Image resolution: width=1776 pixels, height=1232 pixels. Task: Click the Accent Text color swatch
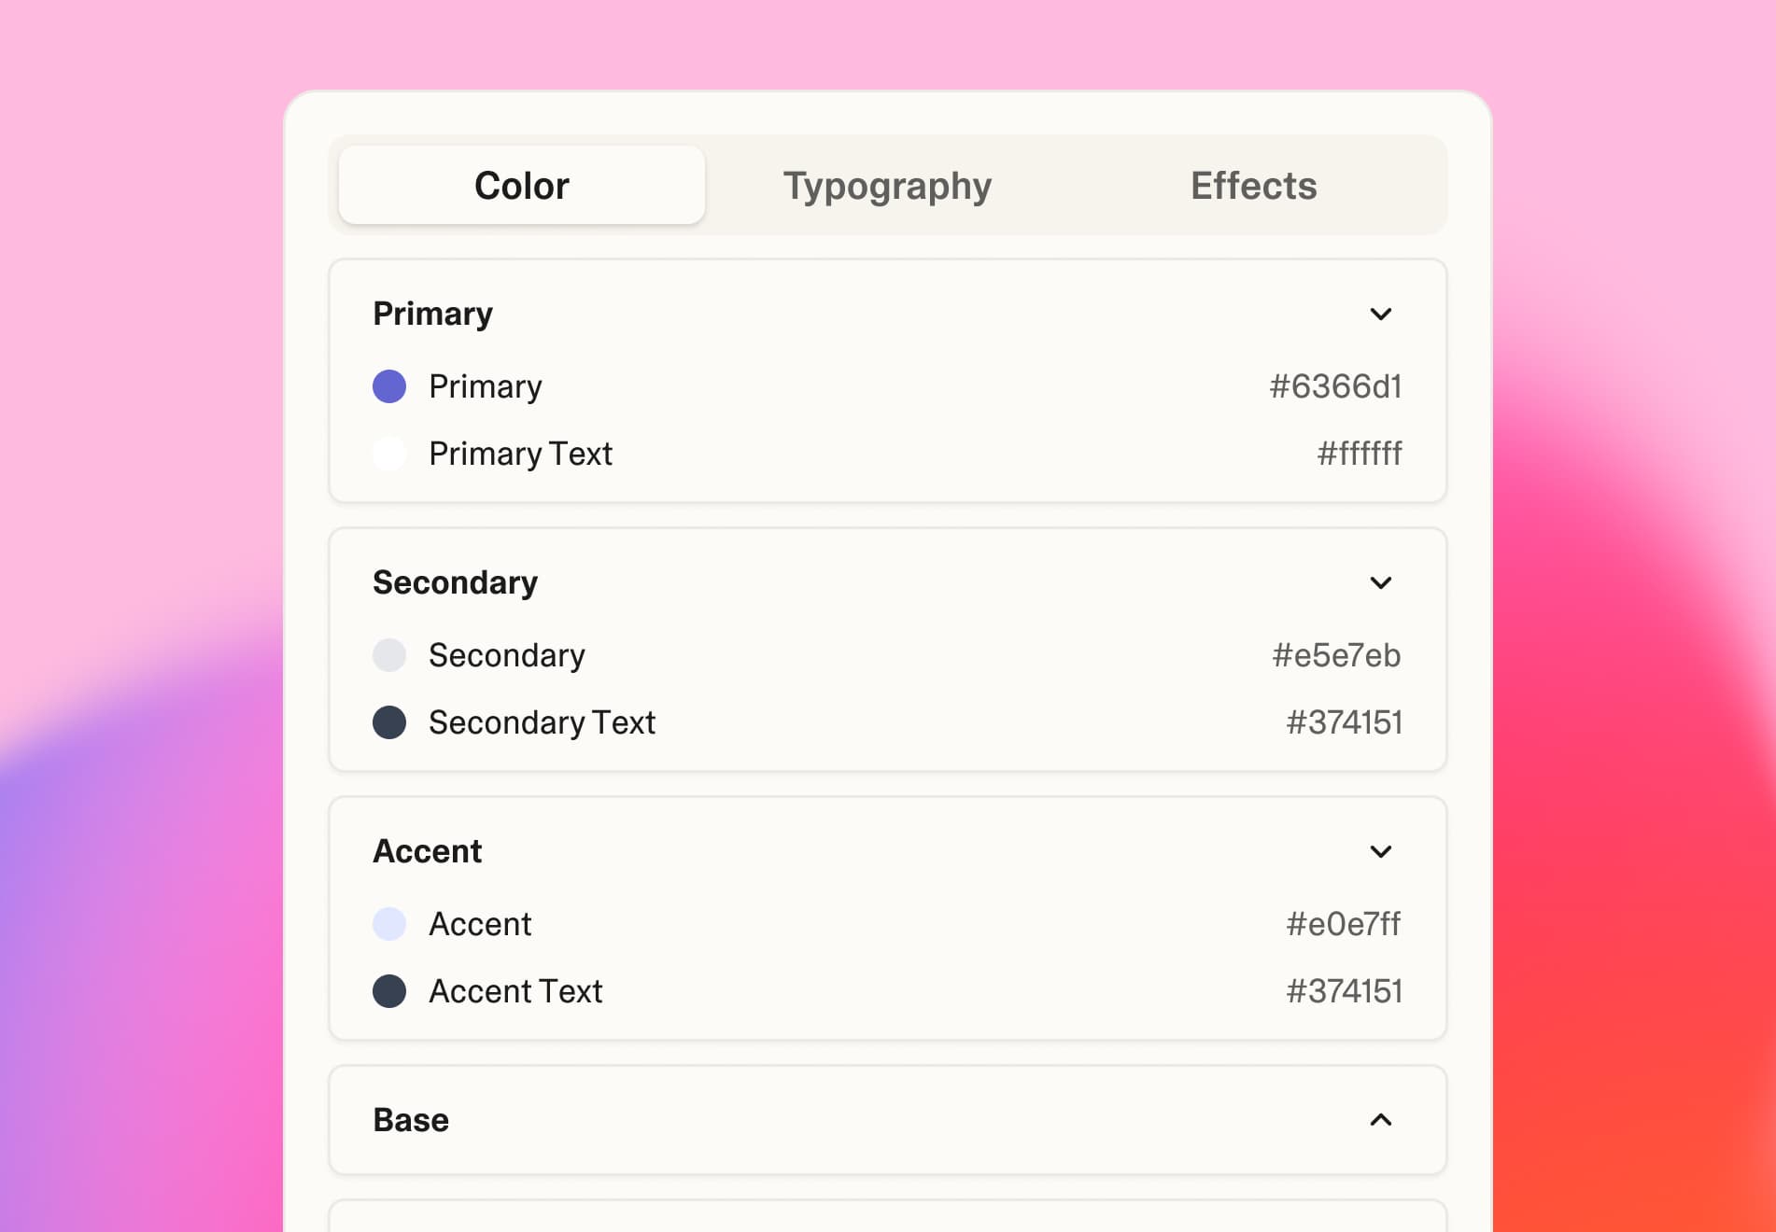point(389,991)
